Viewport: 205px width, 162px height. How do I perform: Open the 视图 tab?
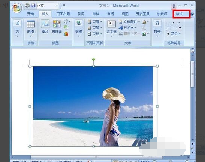pos(125,14)
